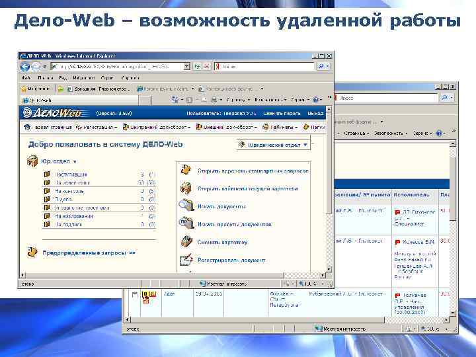Click the address bar URL field
This screenshot has width=476, height=357.
118,66
